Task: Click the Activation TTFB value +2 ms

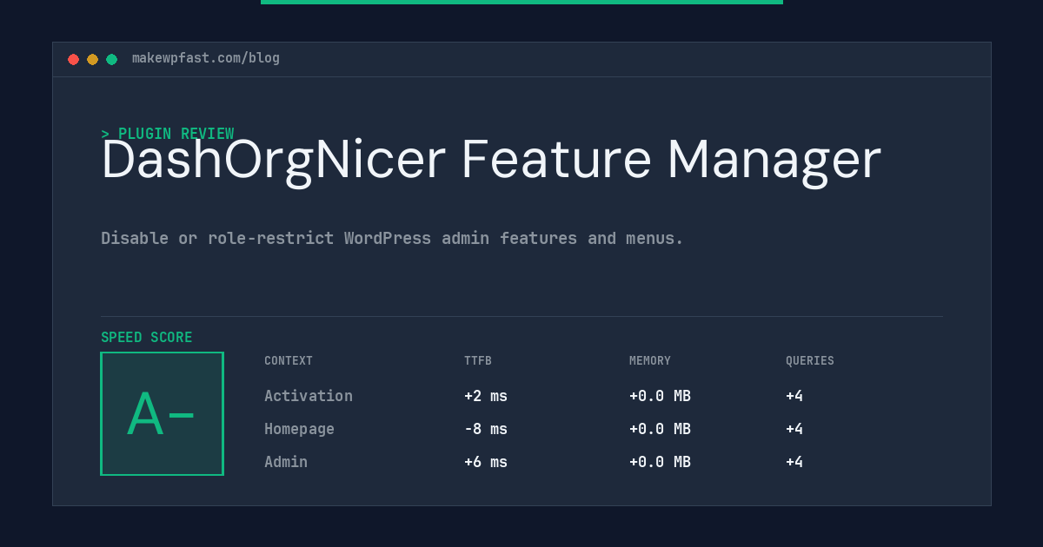Action: (486, 396)
